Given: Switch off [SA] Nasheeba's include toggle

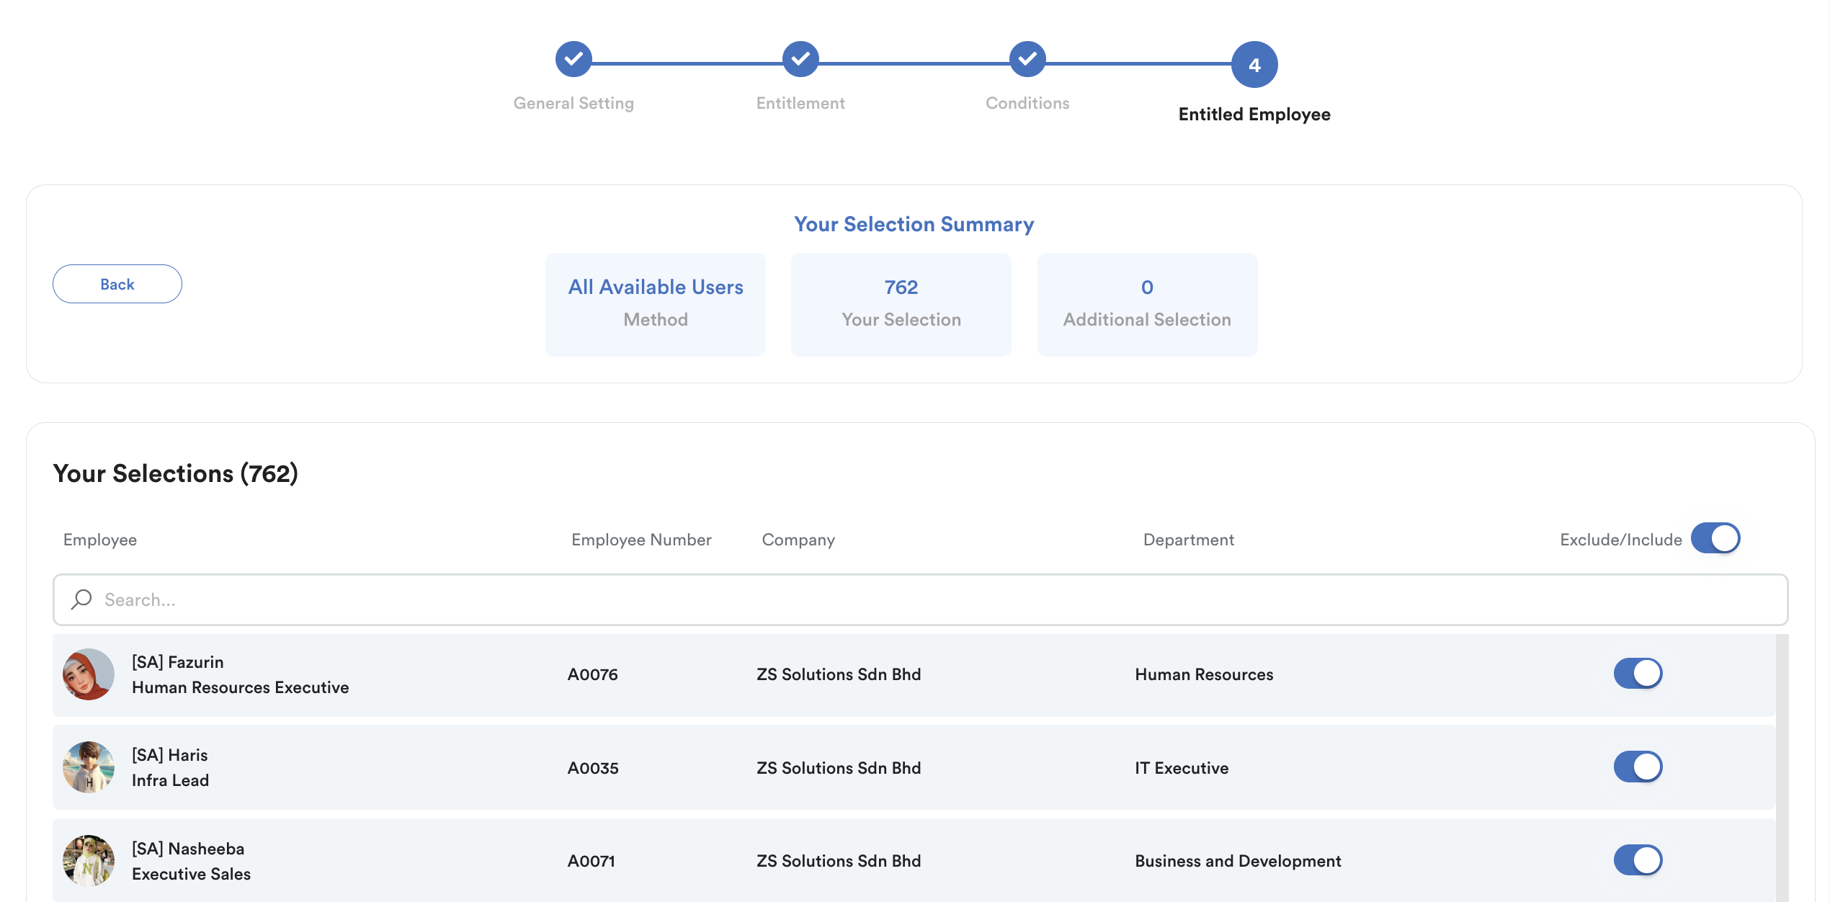Looking at the screenshot, I should coord(1638,860).
